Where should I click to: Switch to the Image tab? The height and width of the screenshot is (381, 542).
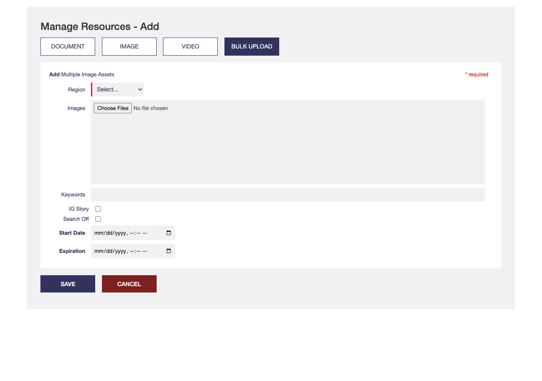(129, 47)
